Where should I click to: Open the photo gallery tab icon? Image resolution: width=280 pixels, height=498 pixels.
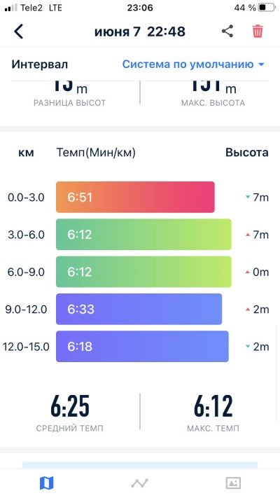(x=233, y=483)
